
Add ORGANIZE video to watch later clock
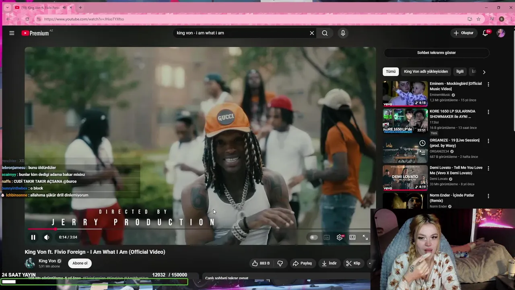(422, 143)
